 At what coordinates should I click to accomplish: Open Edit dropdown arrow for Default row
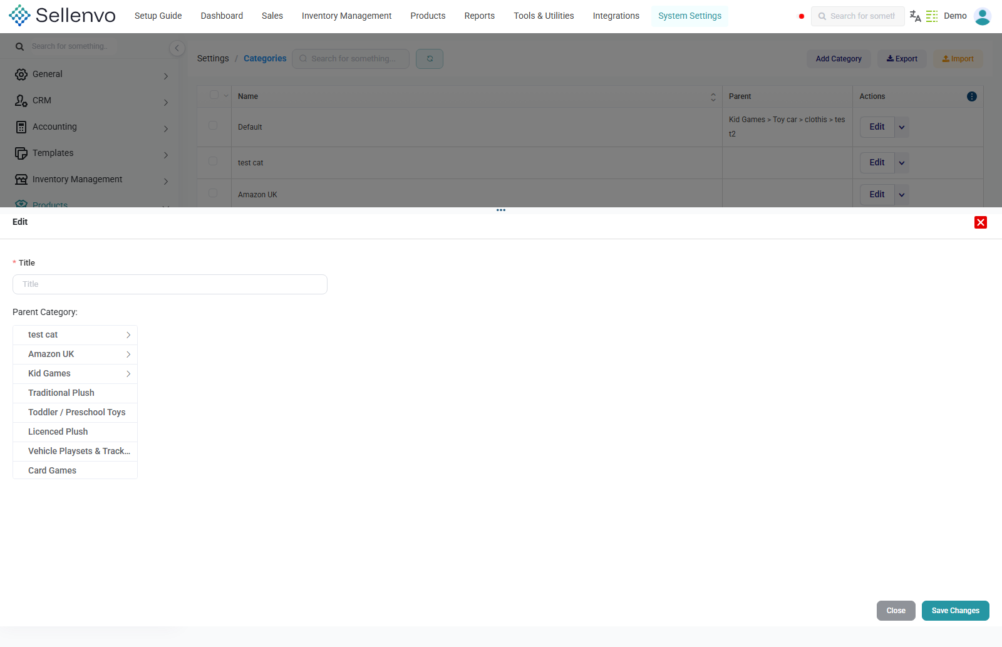tap(902, 127)
